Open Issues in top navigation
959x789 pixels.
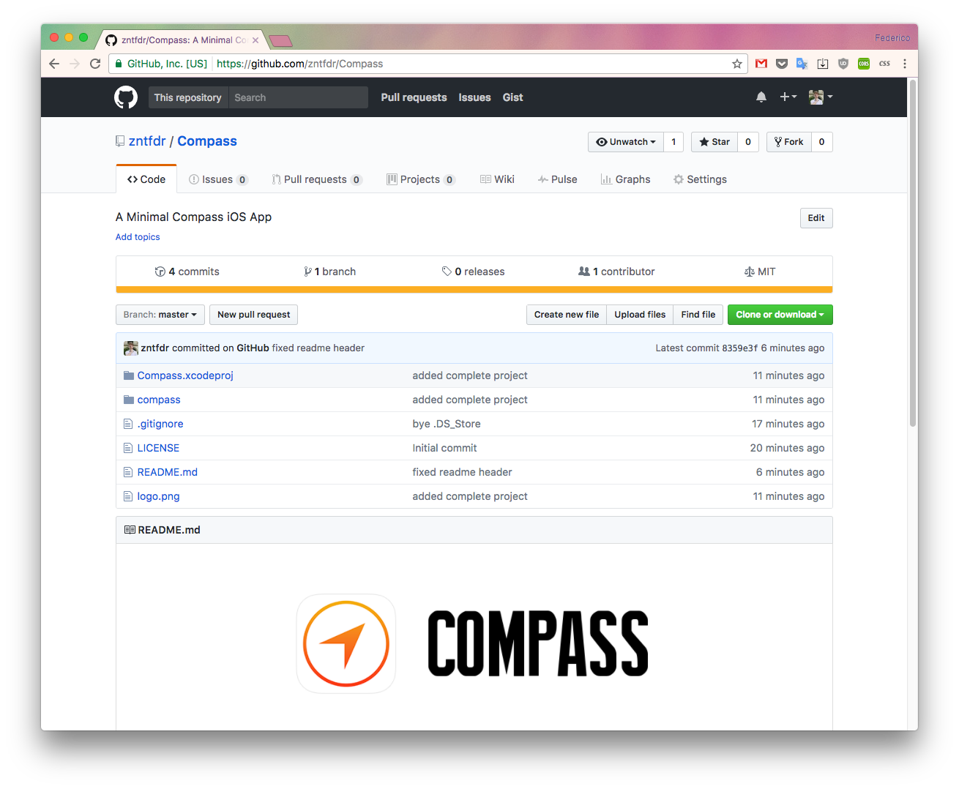474,97
